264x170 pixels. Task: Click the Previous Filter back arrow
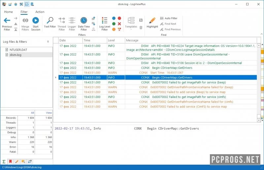pos(7,20)
